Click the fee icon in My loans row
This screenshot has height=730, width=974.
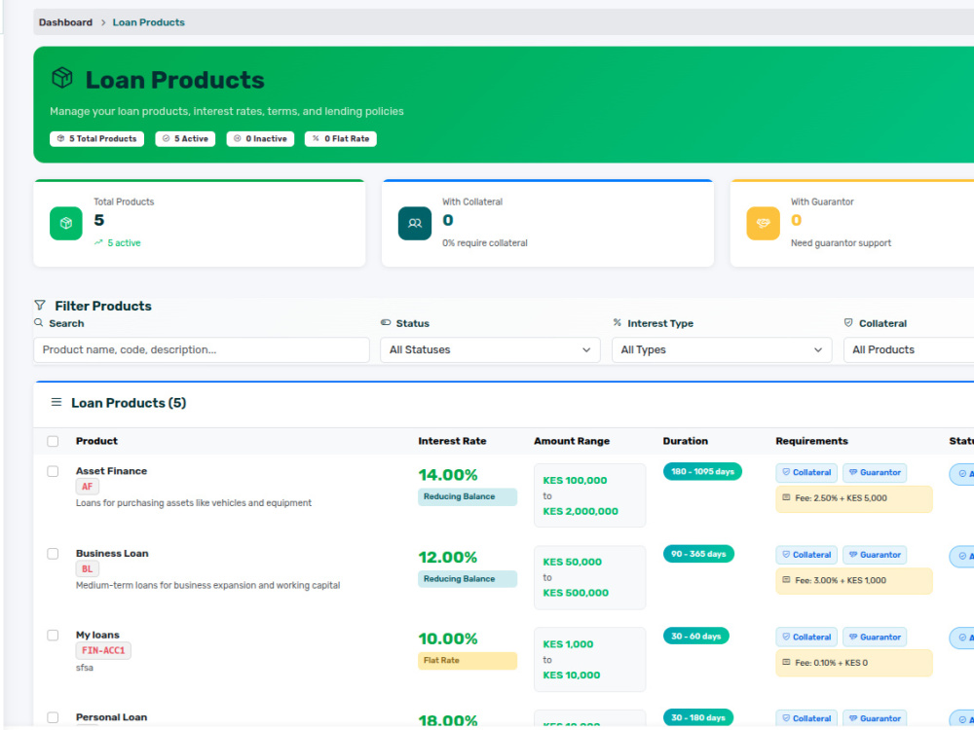pos(786,662)
